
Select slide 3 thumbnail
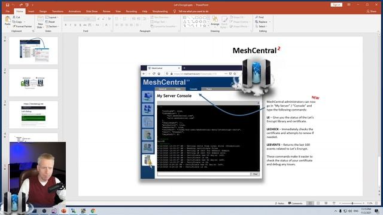34,115
